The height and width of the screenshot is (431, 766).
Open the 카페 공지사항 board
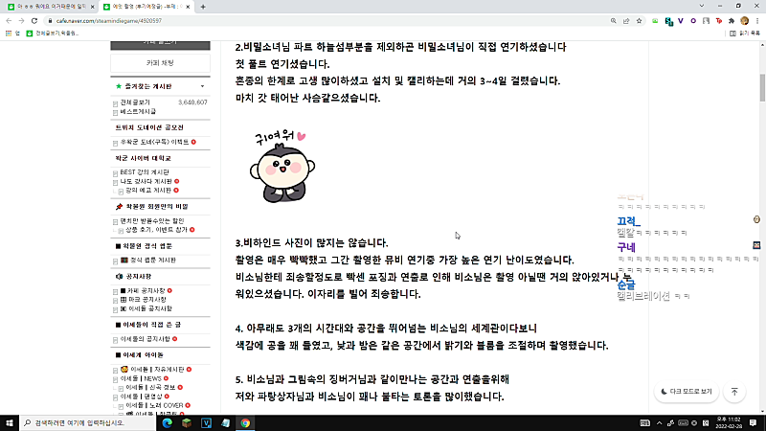tap(146, 291)
